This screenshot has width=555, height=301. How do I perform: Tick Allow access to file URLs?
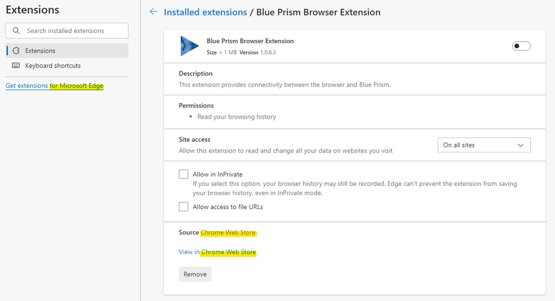(x=183, y=207)
